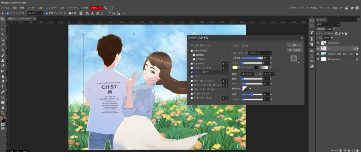Viewport: 361px width, 152px height.
Task: Open the character panel icon
Action: tap(312, 38)
